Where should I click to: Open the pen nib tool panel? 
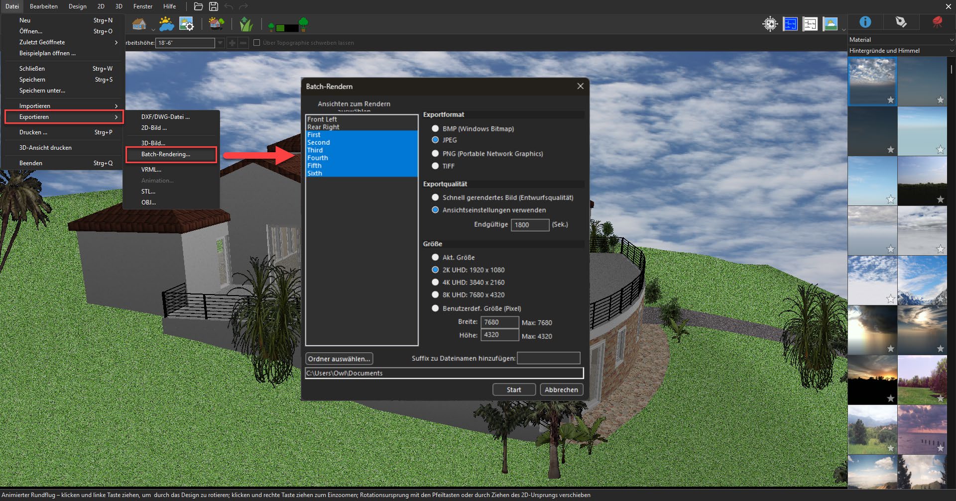click(901, 22)
